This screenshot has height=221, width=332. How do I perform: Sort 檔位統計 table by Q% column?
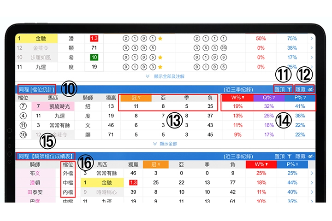269,98
